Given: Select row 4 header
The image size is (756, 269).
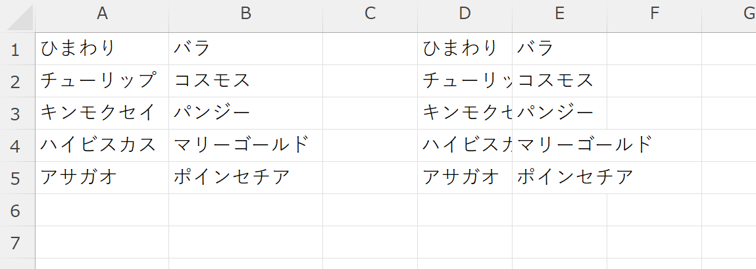Looking at the screenshot, I should point(17,145).
